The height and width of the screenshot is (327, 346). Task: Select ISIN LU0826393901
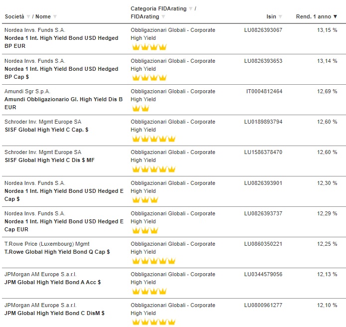(x=263, y=183)
